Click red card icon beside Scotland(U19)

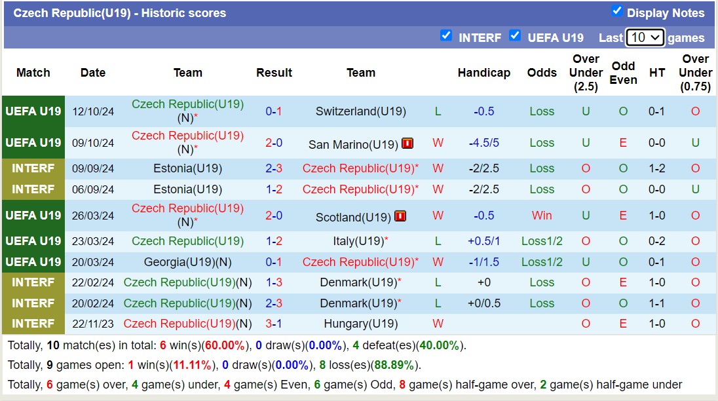pos(400,216)
